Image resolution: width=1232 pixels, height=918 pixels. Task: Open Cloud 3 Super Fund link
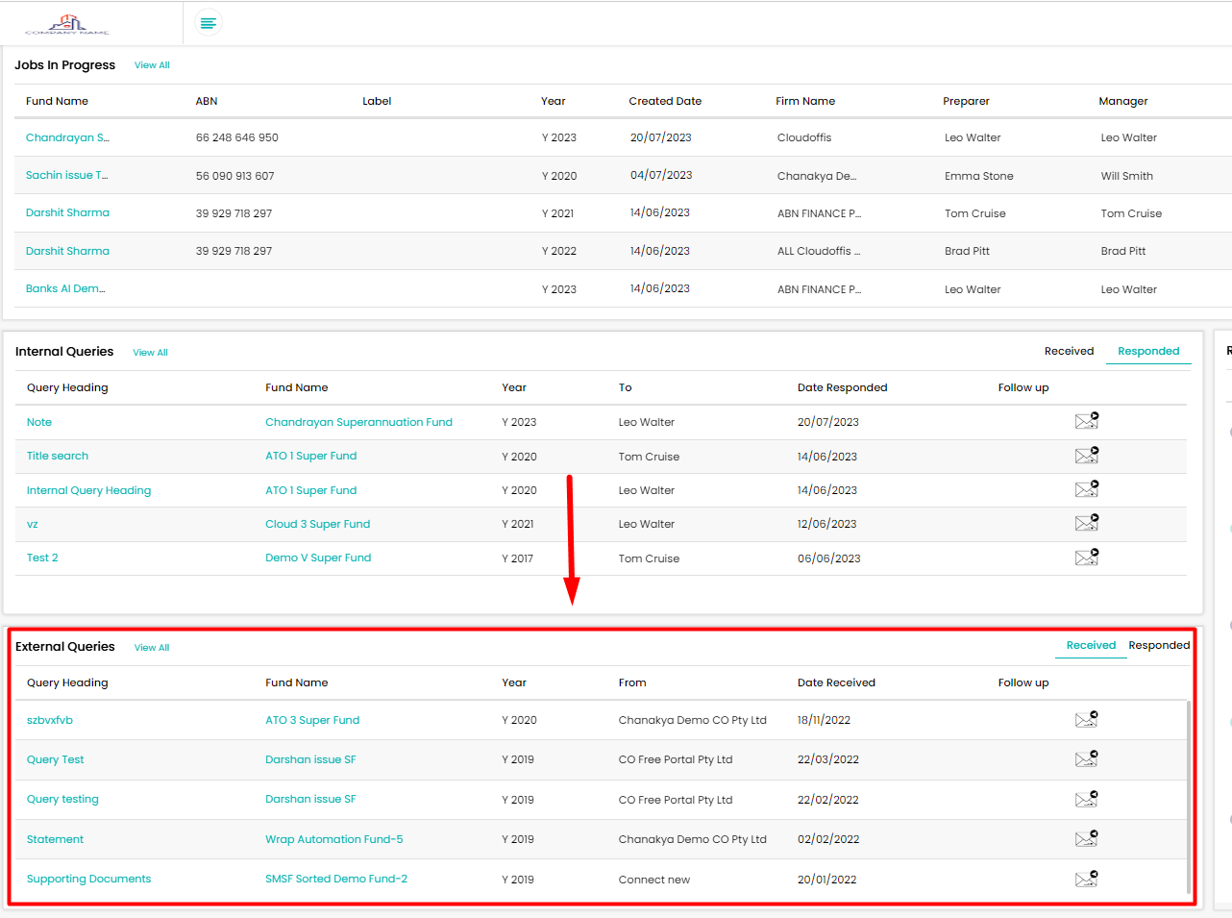[x=317, y=524]
